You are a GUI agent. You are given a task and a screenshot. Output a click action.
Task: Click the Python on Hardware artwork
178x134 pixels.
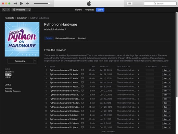pos(22,39)
